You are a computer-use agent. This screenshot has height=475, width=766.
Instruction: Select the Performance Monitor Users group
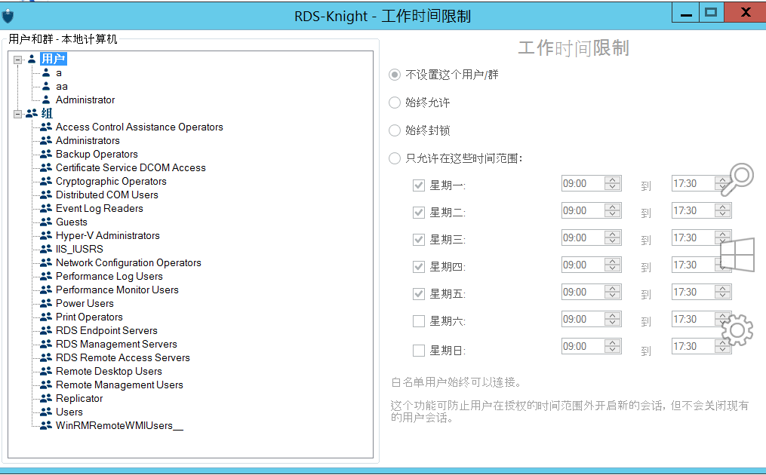coord(117,290)
